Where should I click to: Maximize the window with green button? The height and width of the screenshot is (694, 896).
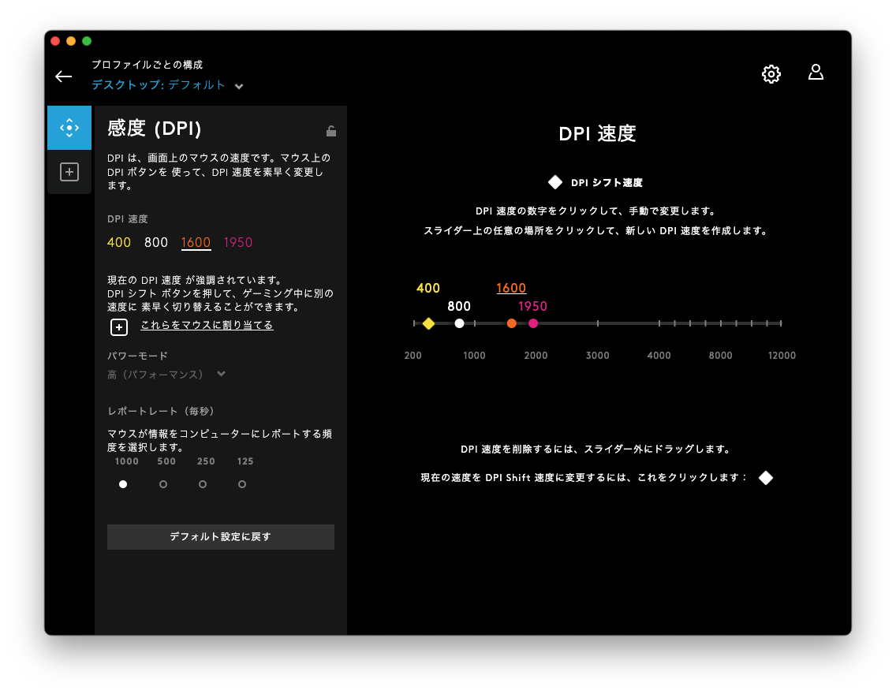click(87, 40)
